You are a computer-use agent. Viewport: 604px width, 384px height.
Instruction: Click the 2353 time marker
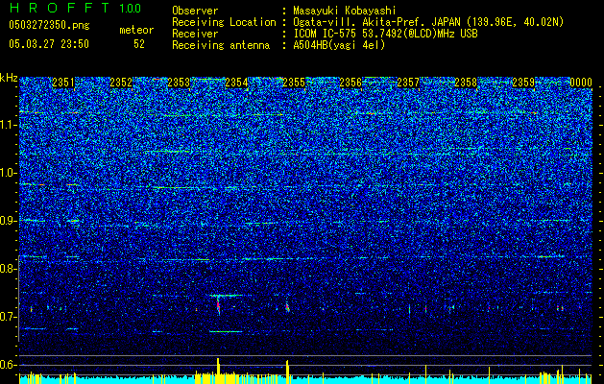[x=179, y=83]
